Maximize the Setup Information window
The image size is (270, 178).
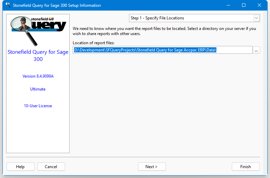244,5
